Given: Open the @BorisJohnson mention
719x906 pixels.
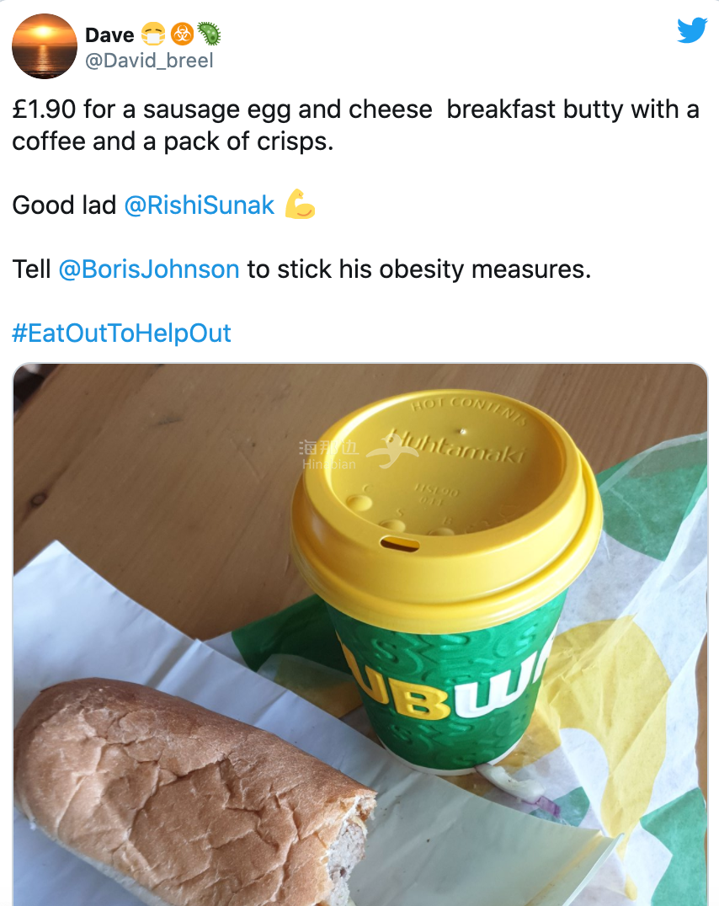Looking at the screenshot, I should [149, 269].
